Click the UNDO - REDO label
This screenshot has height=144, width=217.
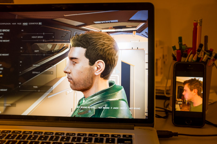(x=119, y=108)
